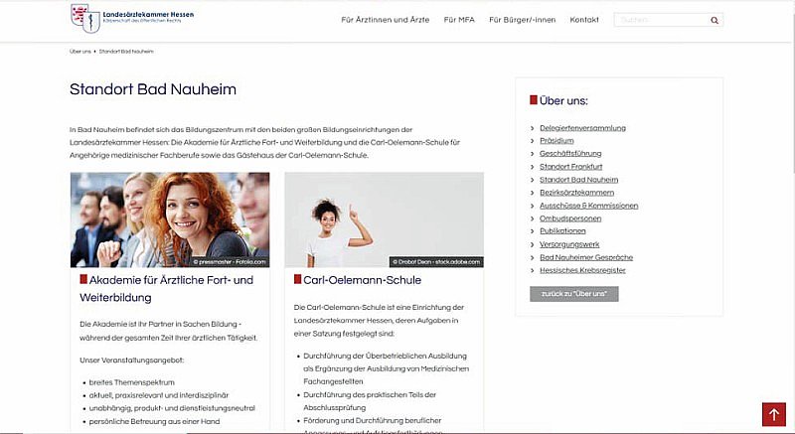
Task: Click the Landesärztekammer Hessen logo
Action: (x=132, y=18)
